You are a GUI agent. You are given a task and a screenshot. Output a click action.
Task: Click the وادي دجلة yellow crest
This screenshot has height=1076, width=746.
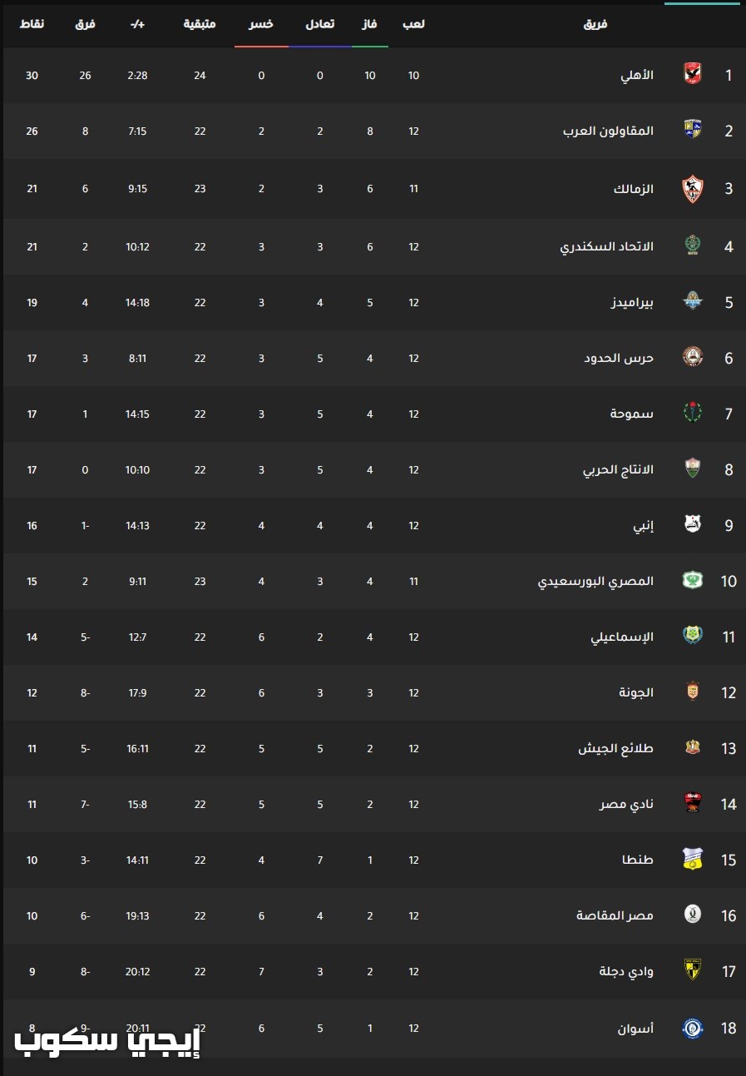[x=692, y=971]
